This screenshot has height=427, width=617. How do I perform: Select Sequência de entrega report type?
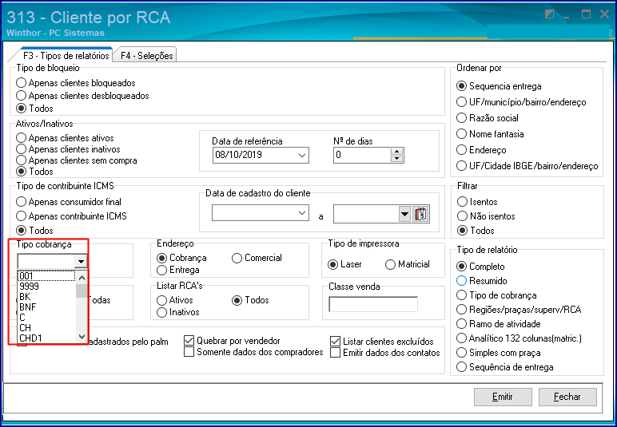pos(505,367)
